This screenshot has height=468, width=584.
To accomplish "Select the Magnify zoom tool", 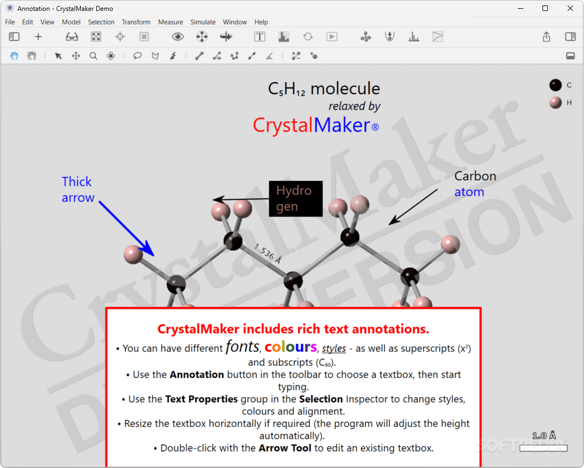I will 94,55.
